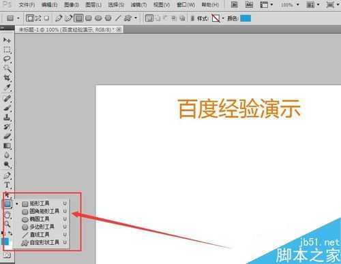Viewport: 341px width, 264px height.
Task: Select Line shape in options bar
Action: (118, 18)
